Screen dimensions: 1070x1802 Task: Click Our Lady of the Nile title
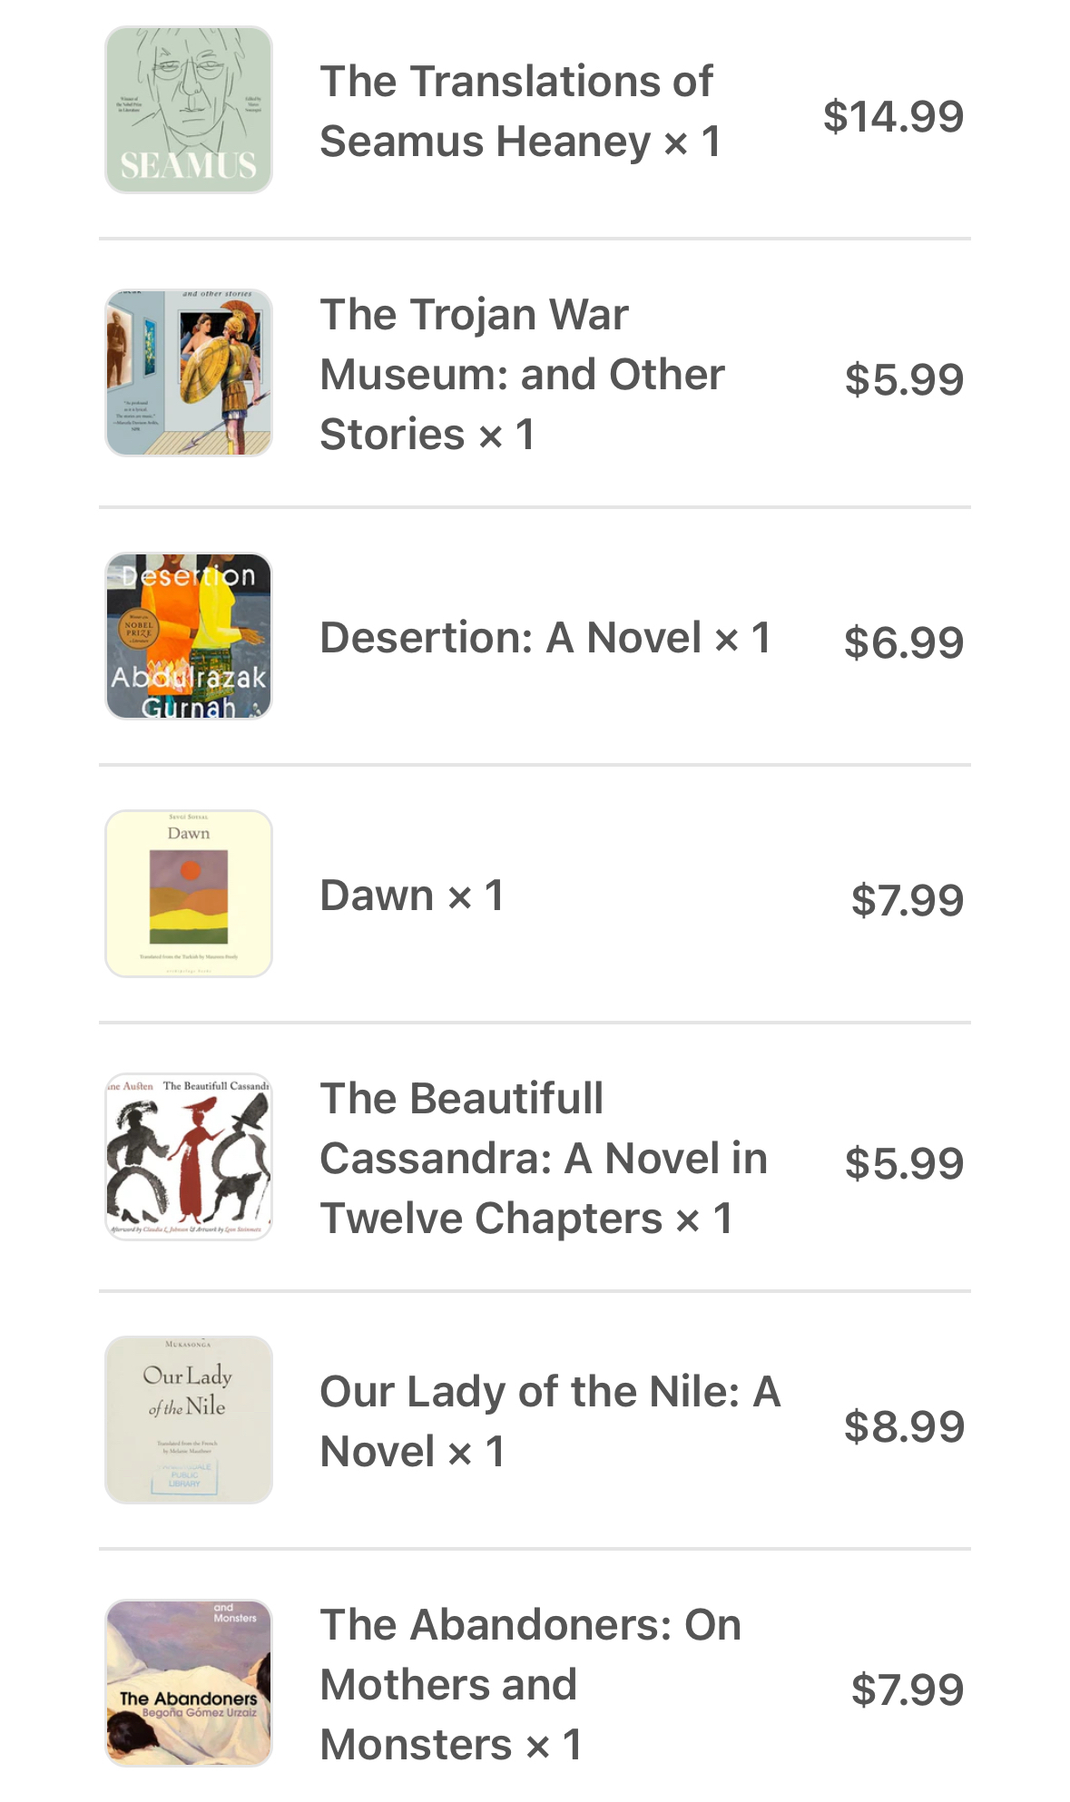pos(549,1421)
